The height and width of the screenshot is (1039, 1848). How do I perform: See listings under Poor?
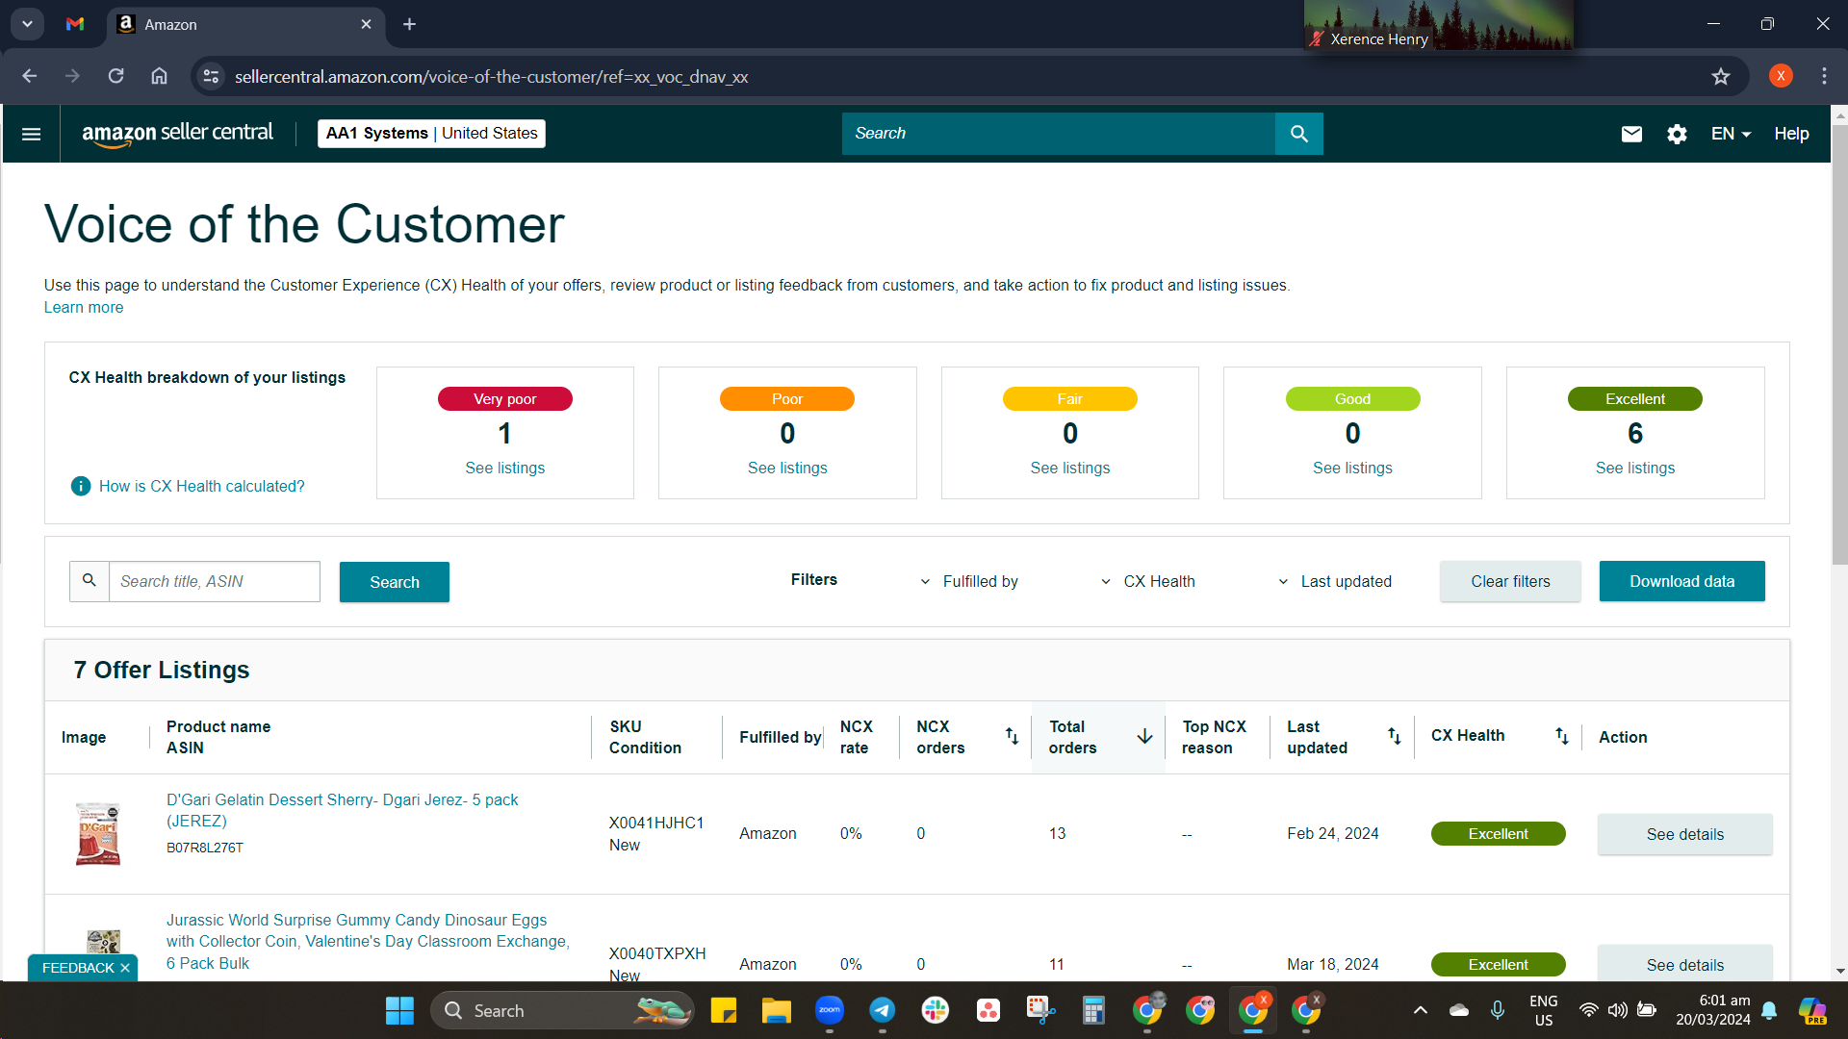[787, 468]
